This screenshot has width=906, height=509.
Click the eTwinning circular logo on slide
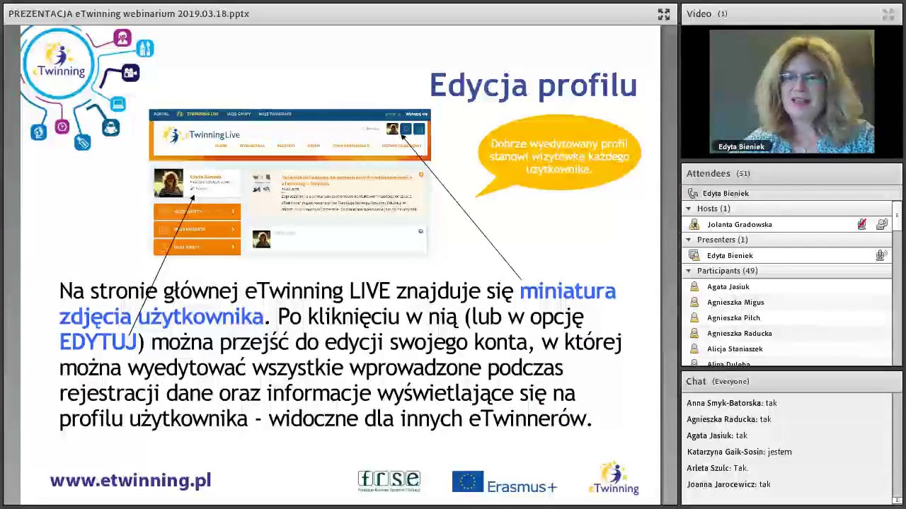point(58,64)
